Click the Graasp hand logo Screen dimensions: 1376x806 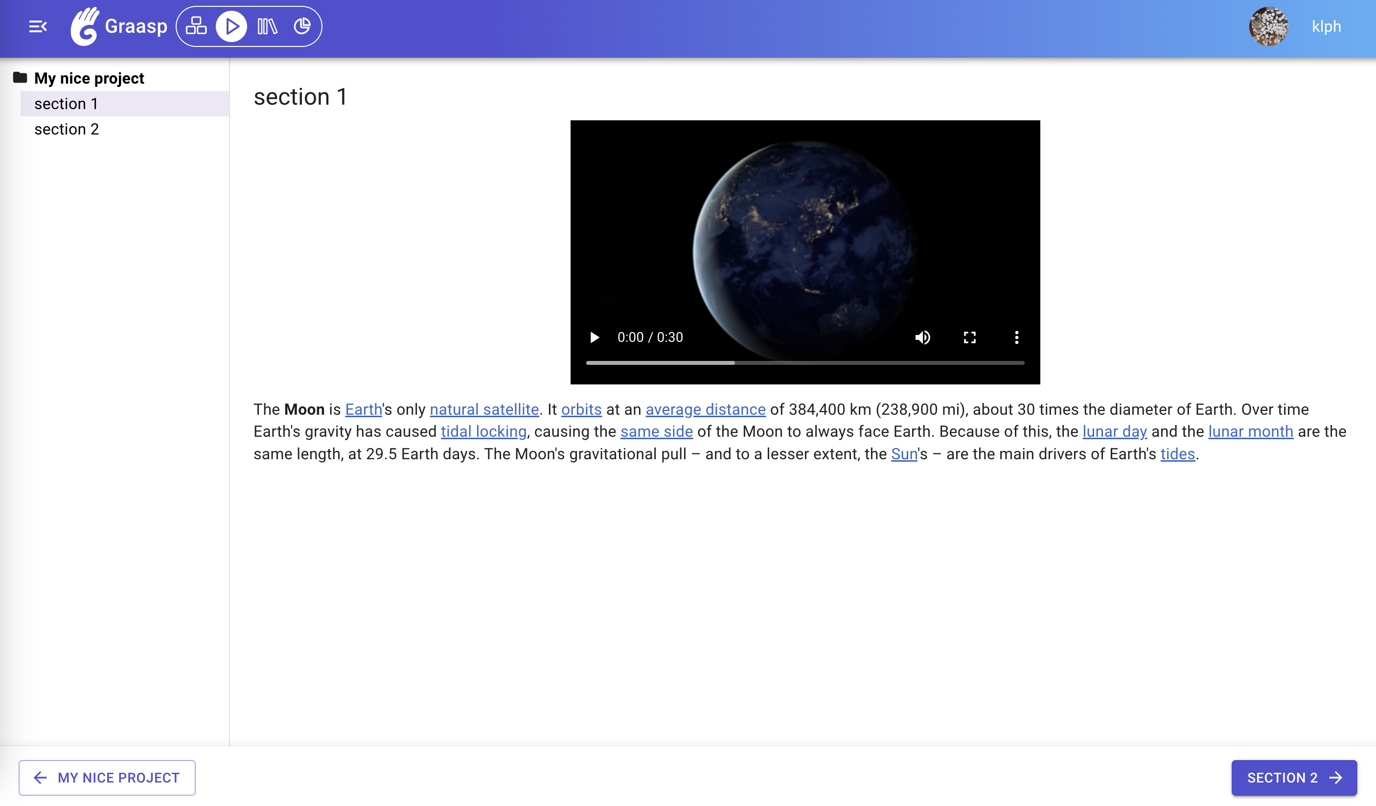pos(85,26)
